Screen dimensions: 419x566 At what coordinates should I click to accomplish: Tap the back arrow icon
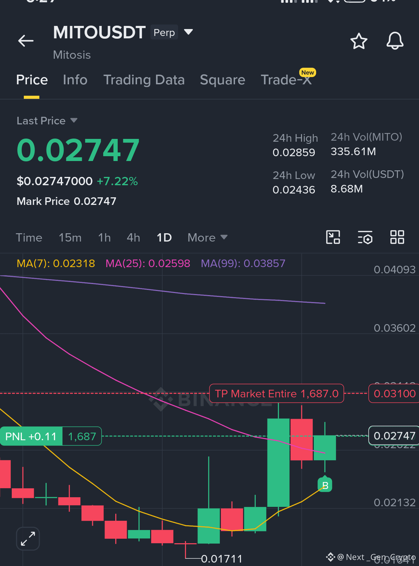pos(26,41)
